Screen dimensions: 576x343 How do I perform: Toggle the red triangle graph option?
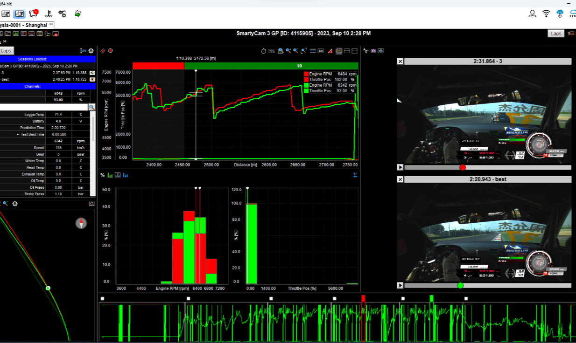330,51
